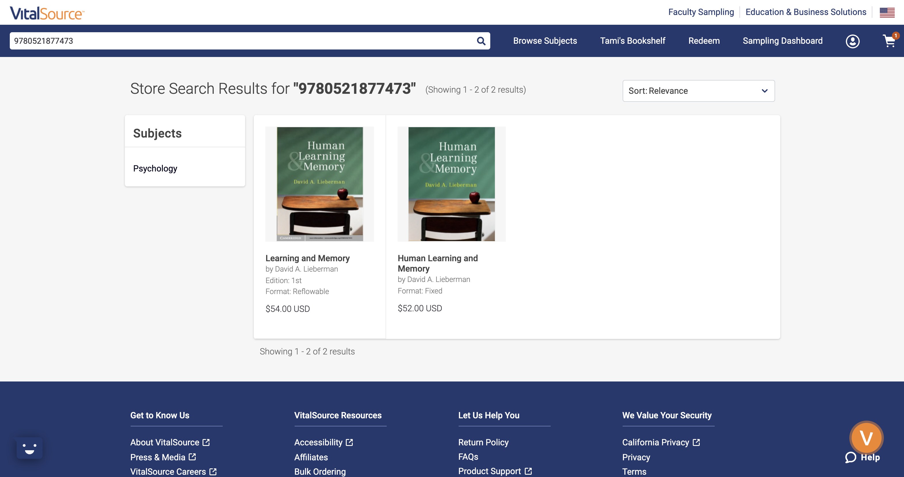Viewport: 904px width, 477px height.
Task: Select the Psychology subject filter
Action: point(155,169)
